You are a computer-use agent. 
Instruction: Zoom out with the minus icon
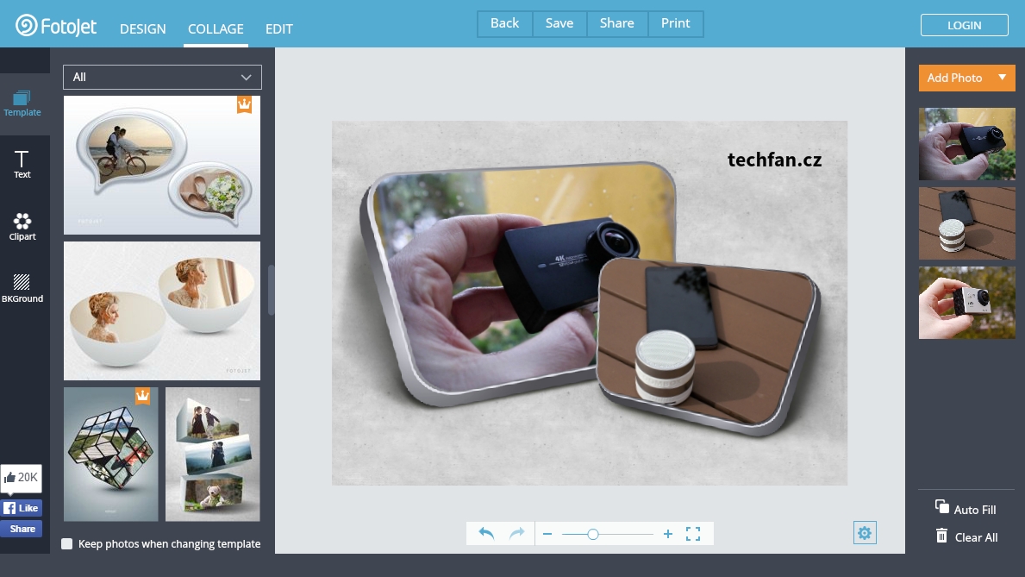coord(547,535)
